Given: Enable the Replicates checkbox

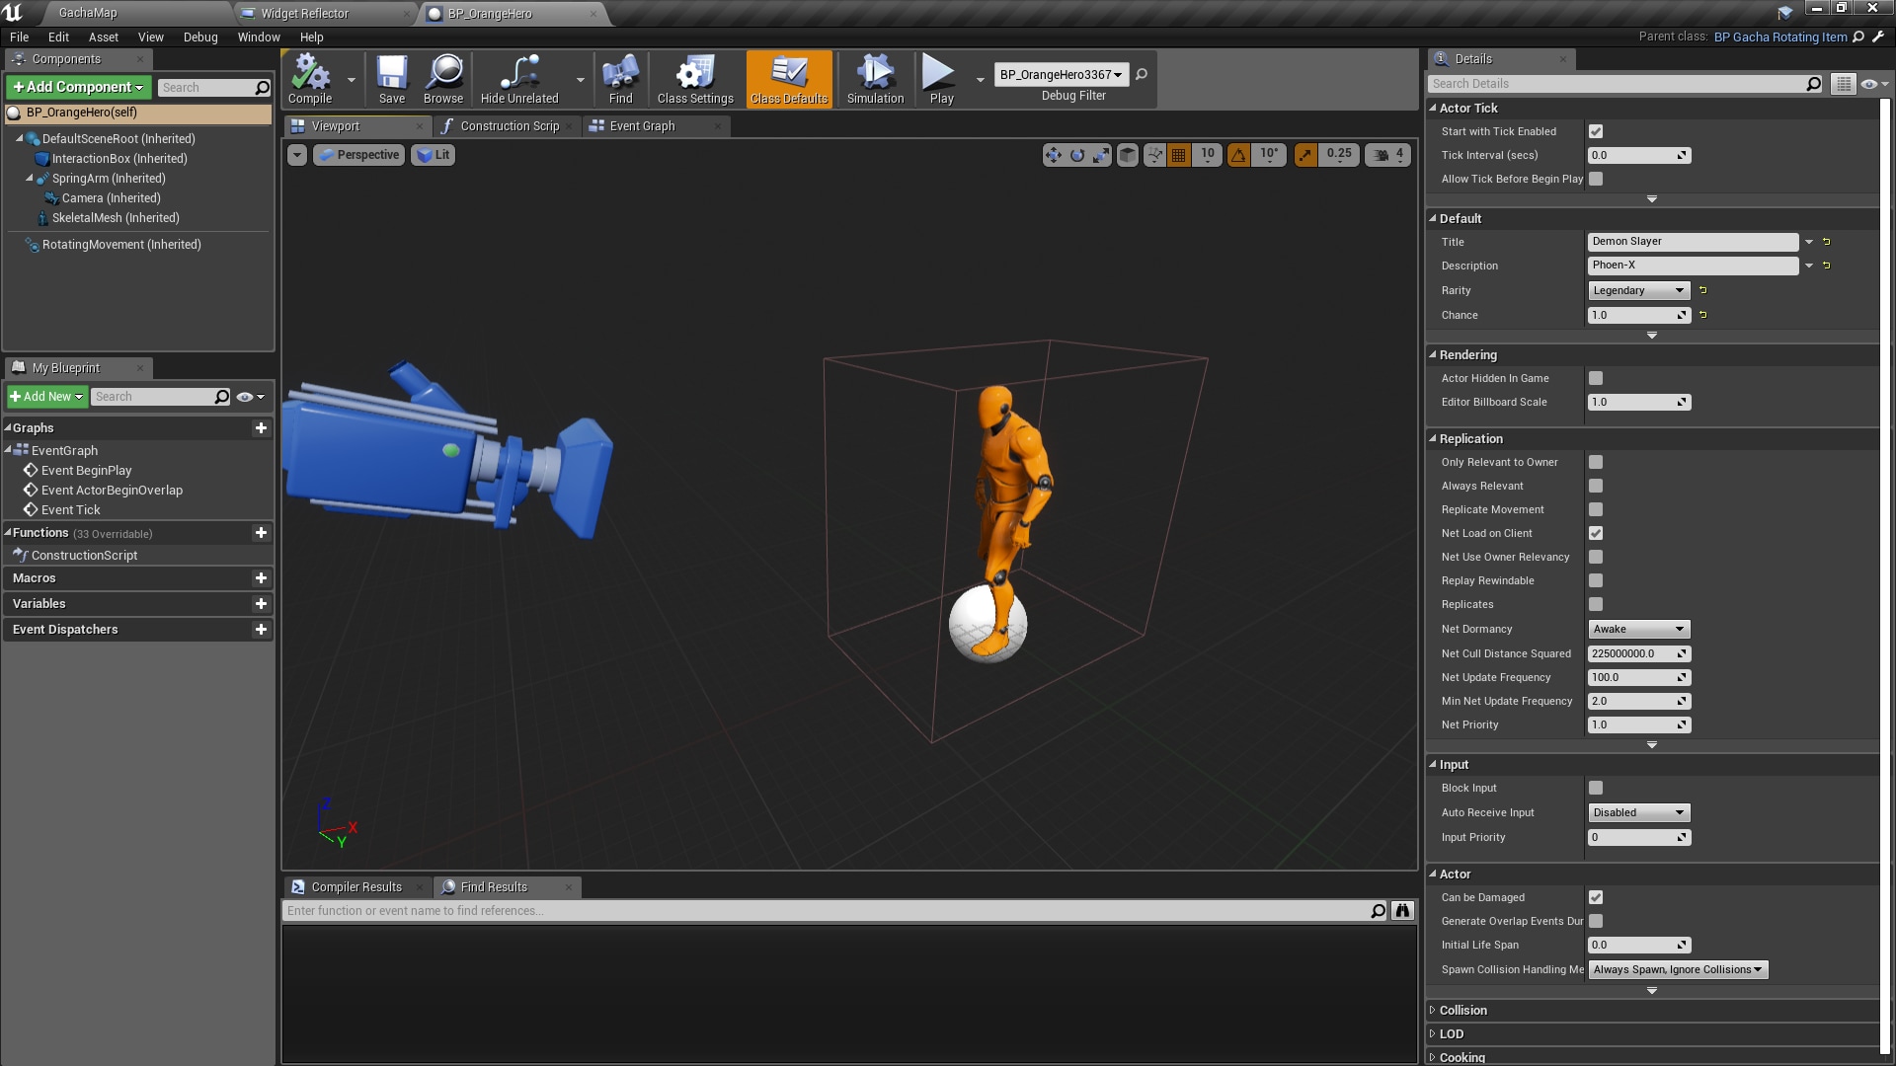Looking at the screenshot, I should 1595,604.
